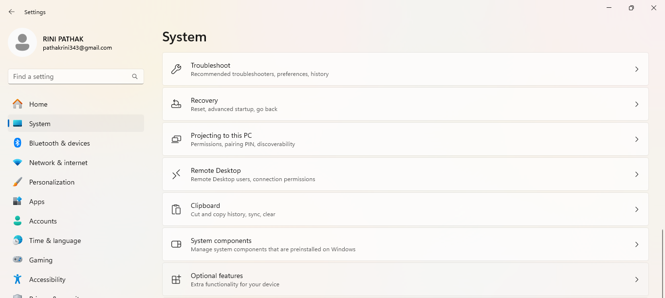Open Optional features chevron arrow
The height and width of the screenshot is (298, 665).
click(x=636, y=279)
